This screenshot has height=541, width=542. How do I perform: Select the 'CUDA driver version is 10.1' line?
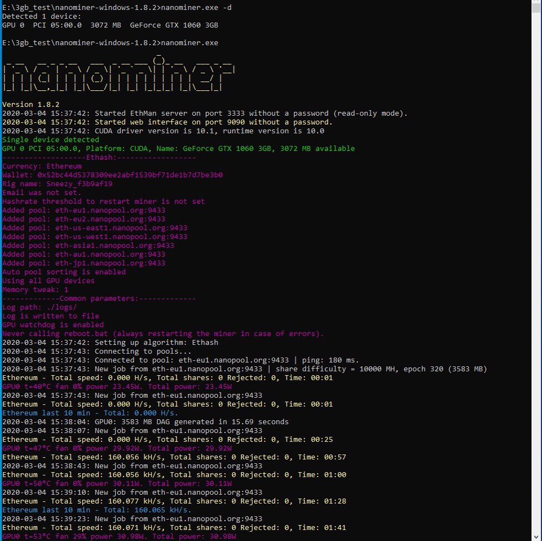pyautogui.click(x=163, y=131)
